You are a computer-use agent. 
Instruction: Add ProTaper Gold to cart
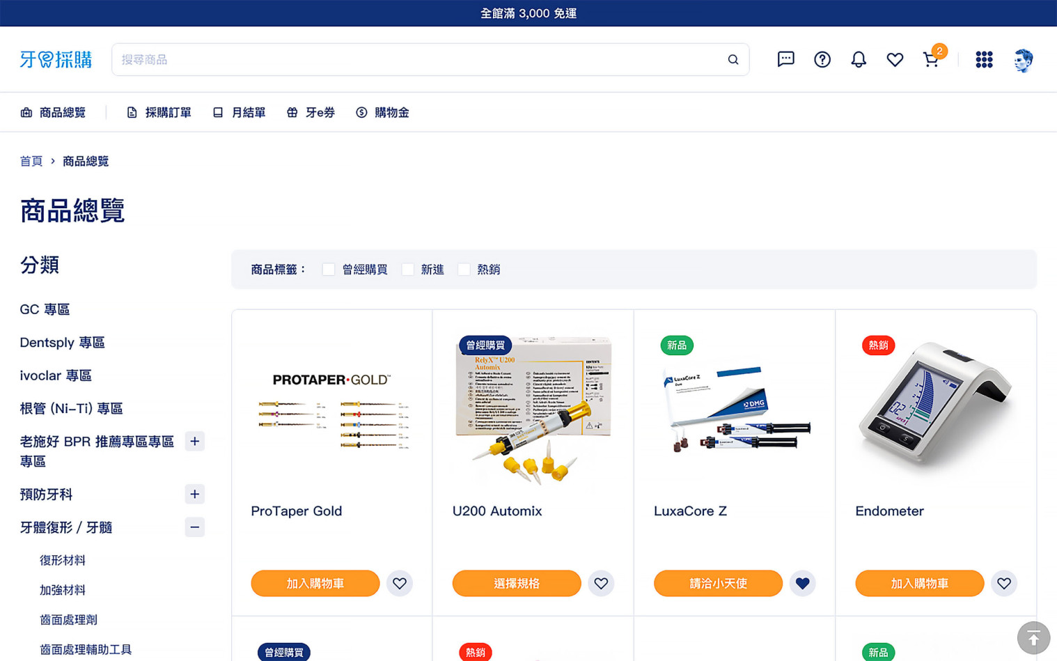tap(315, 583)
